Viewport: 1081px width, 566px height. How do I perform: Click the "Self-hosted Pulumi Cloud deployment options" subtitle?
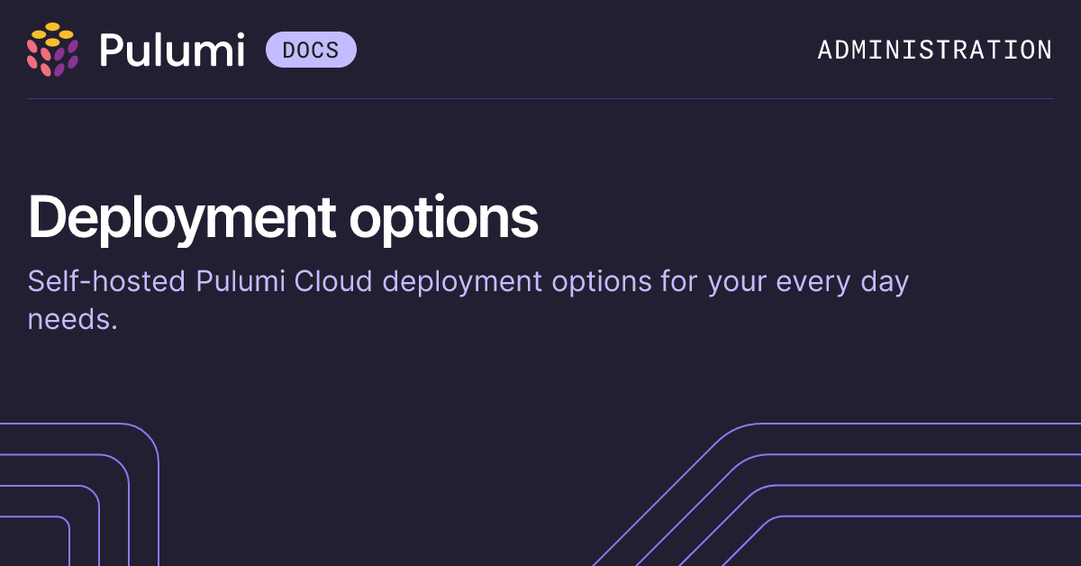tap(468, 300)
